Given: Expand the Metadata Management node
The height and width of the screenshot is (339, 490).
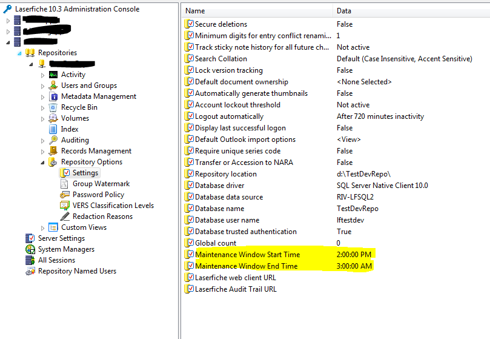Looking at the screenshot, I should point(42,97).
